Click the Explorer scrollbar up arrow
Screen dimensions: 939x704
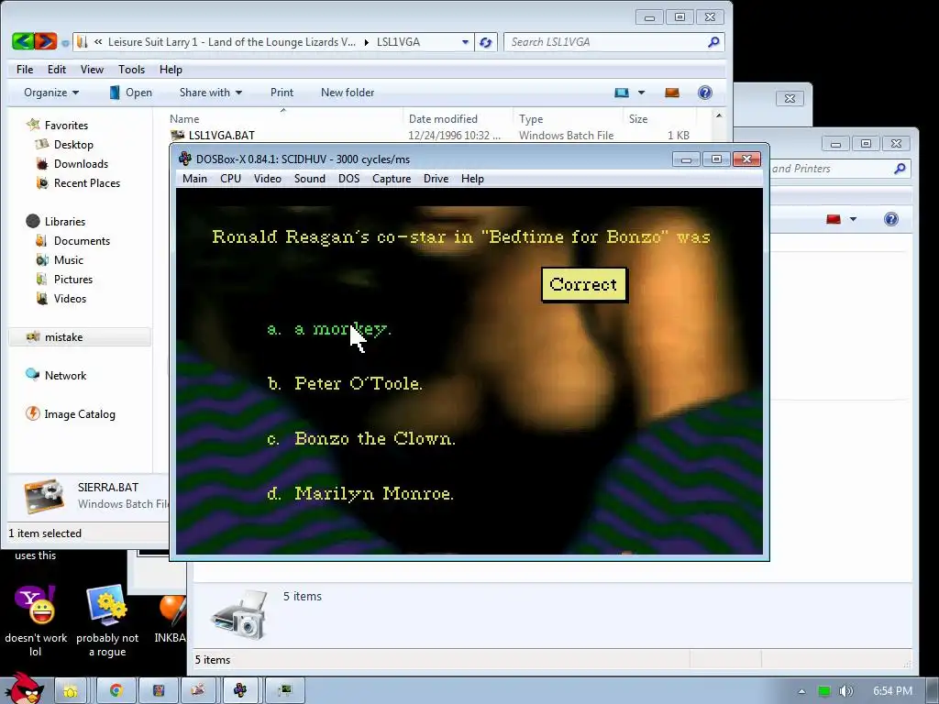(719, 115)
